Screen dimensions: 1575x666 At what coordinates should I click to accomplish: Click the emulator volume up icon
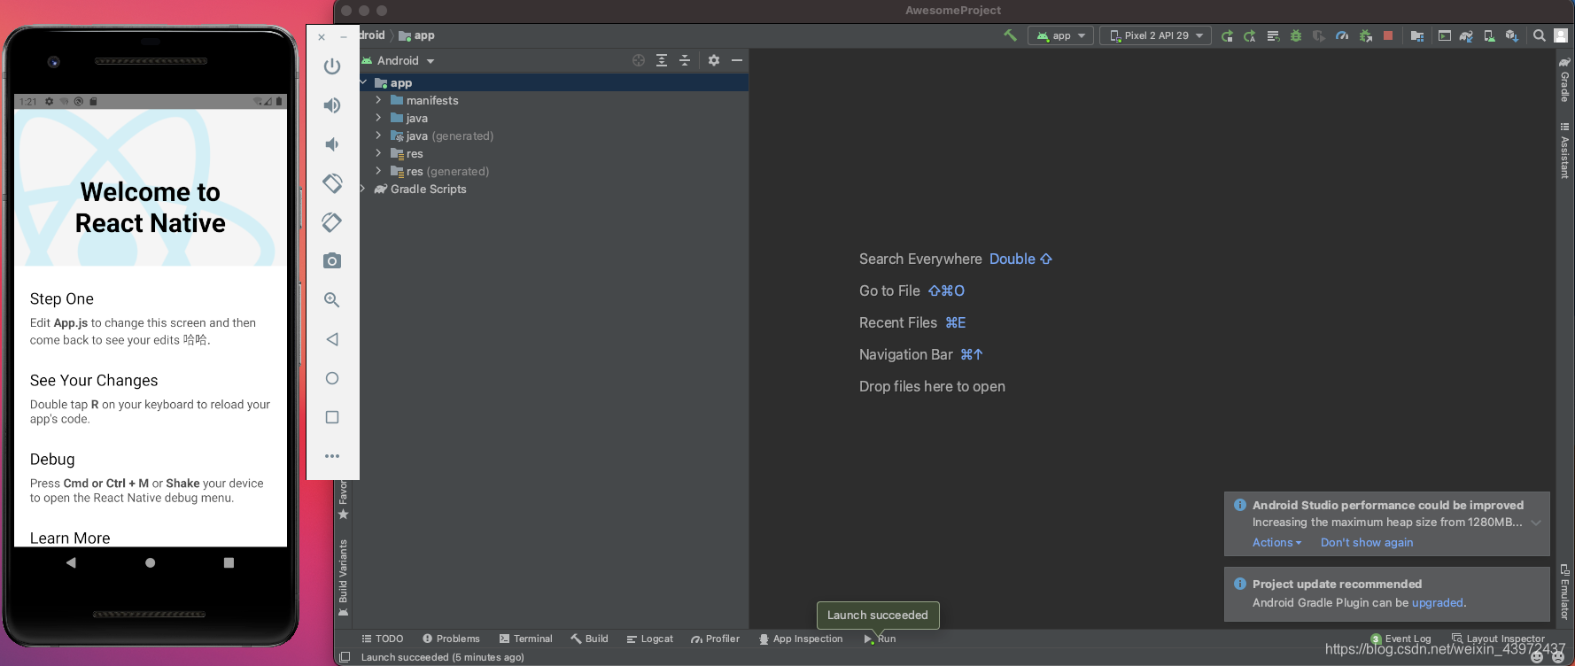pyautogui.click(x=332, y=105)
